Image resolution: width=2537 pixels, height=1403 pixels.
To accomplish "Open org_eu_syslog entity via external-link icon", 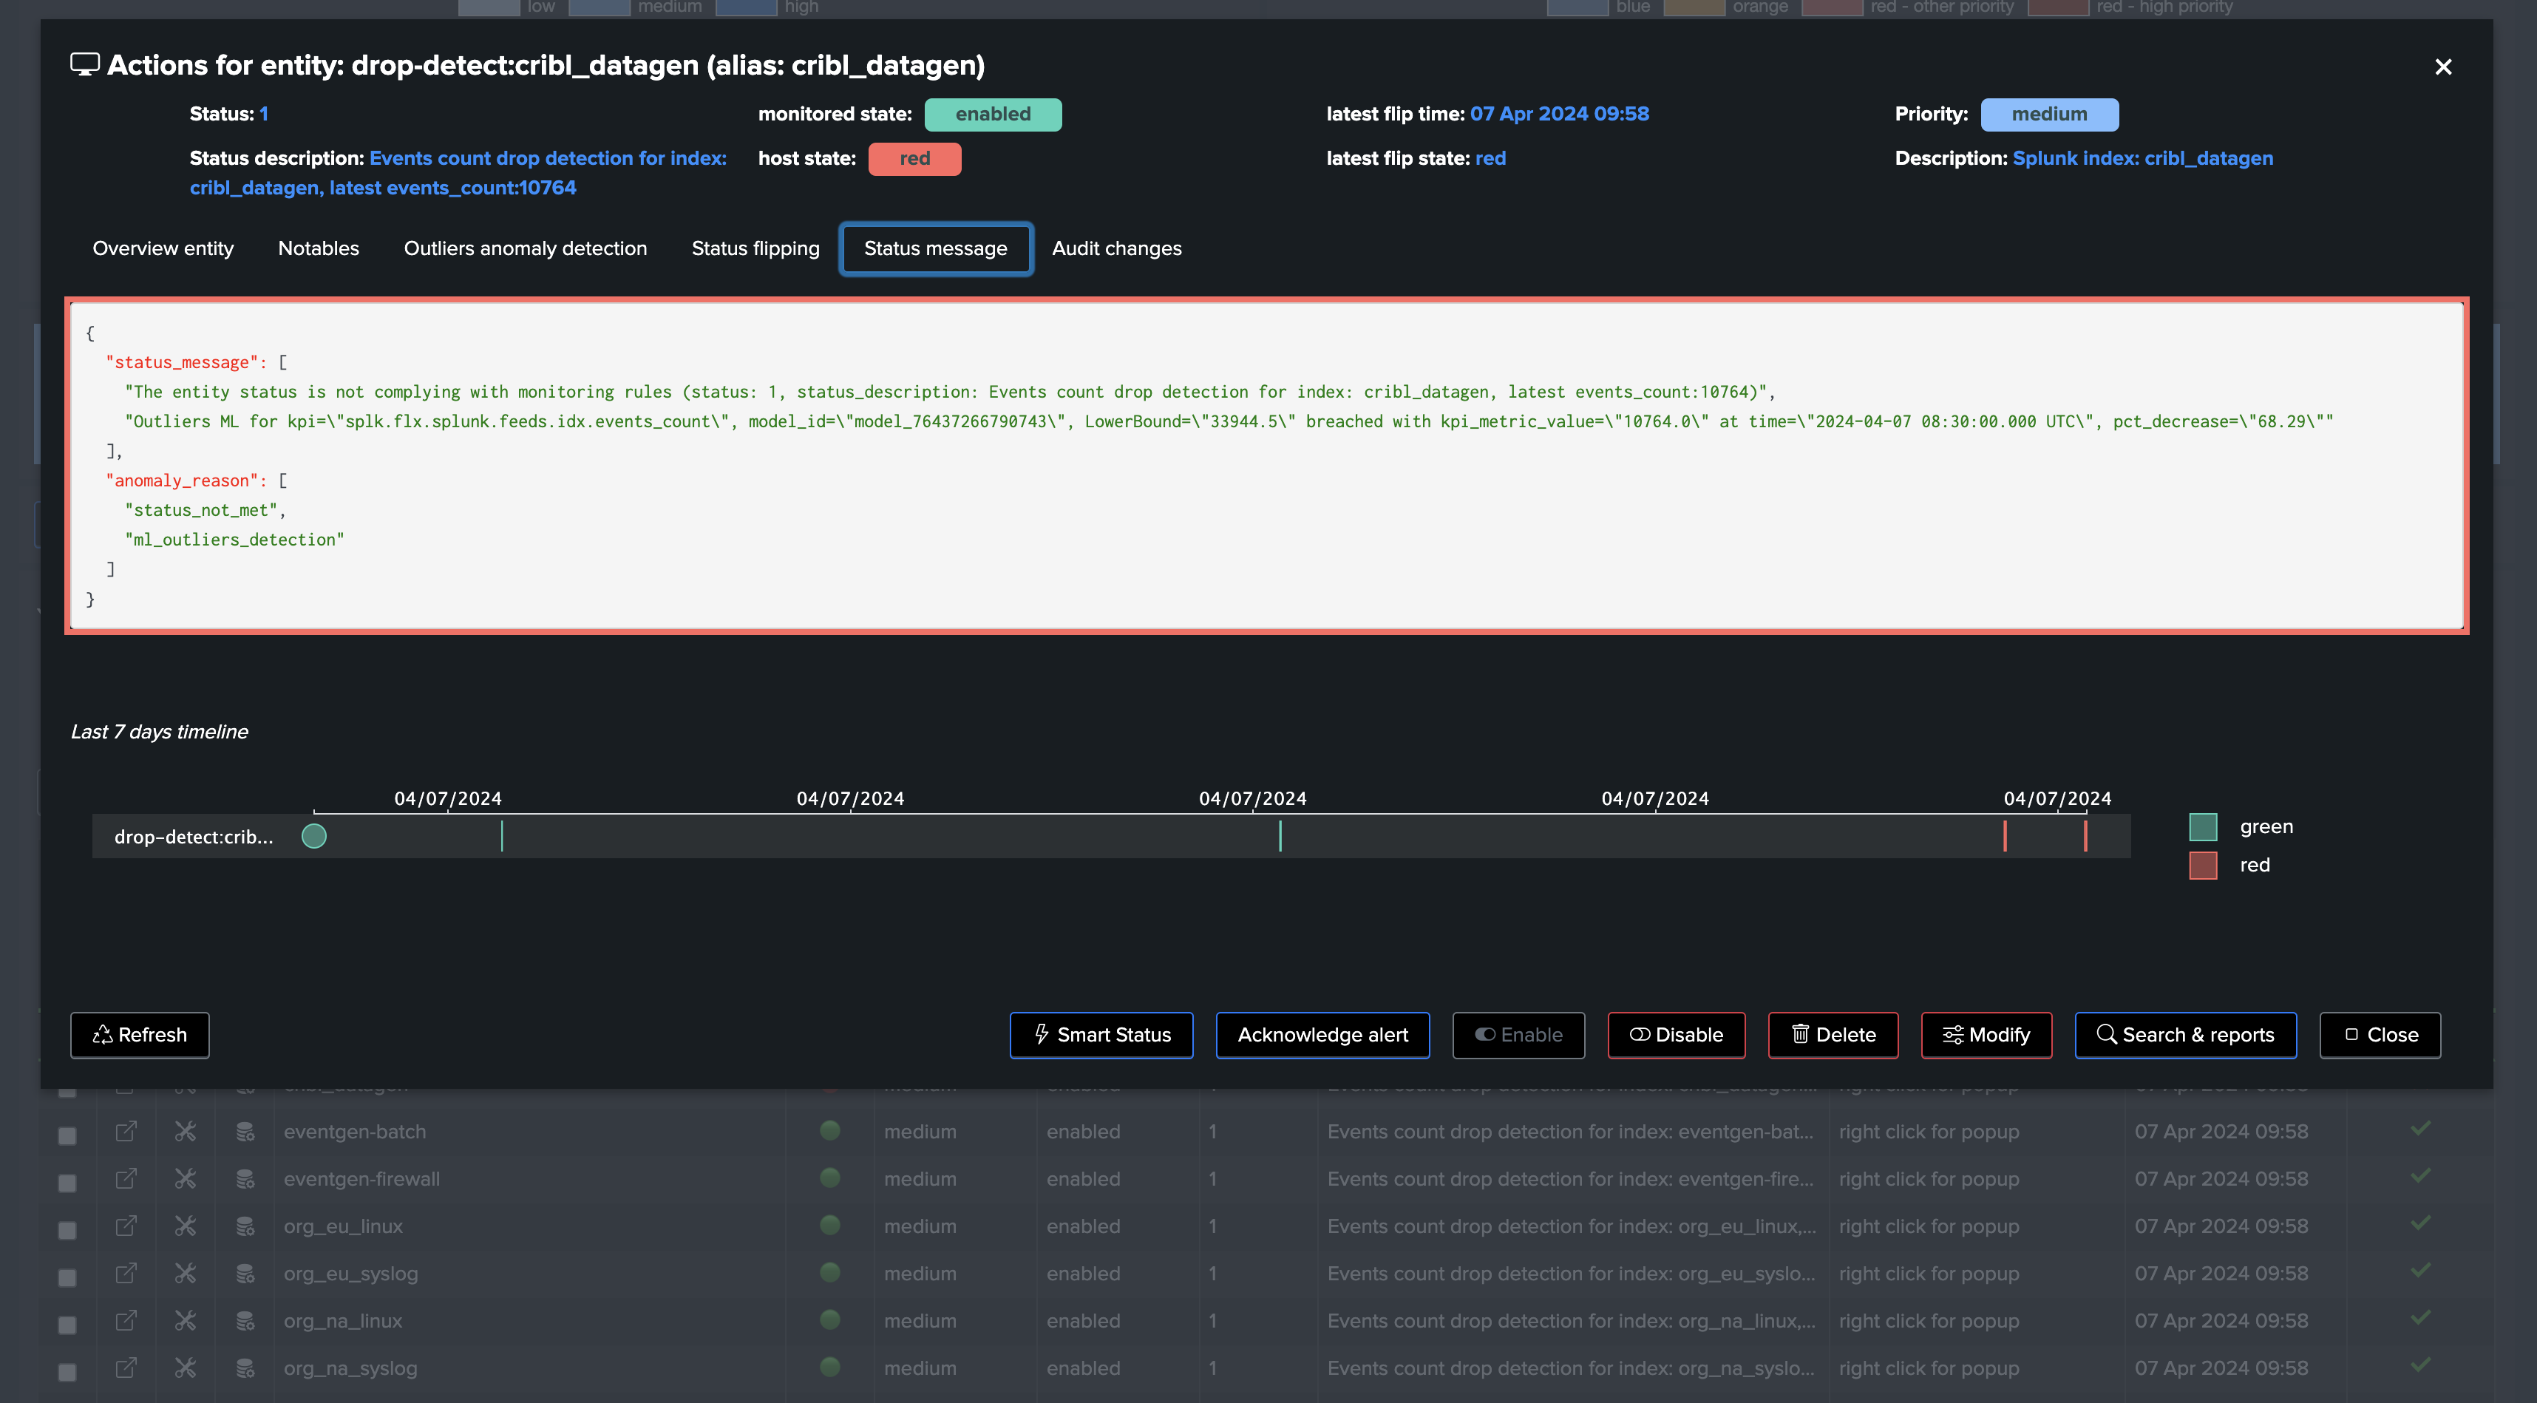I will tap(126, 1273).
